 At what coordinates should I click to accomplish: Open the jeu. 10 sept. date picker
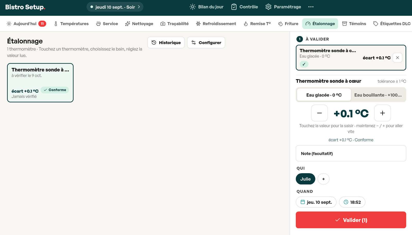316,202
